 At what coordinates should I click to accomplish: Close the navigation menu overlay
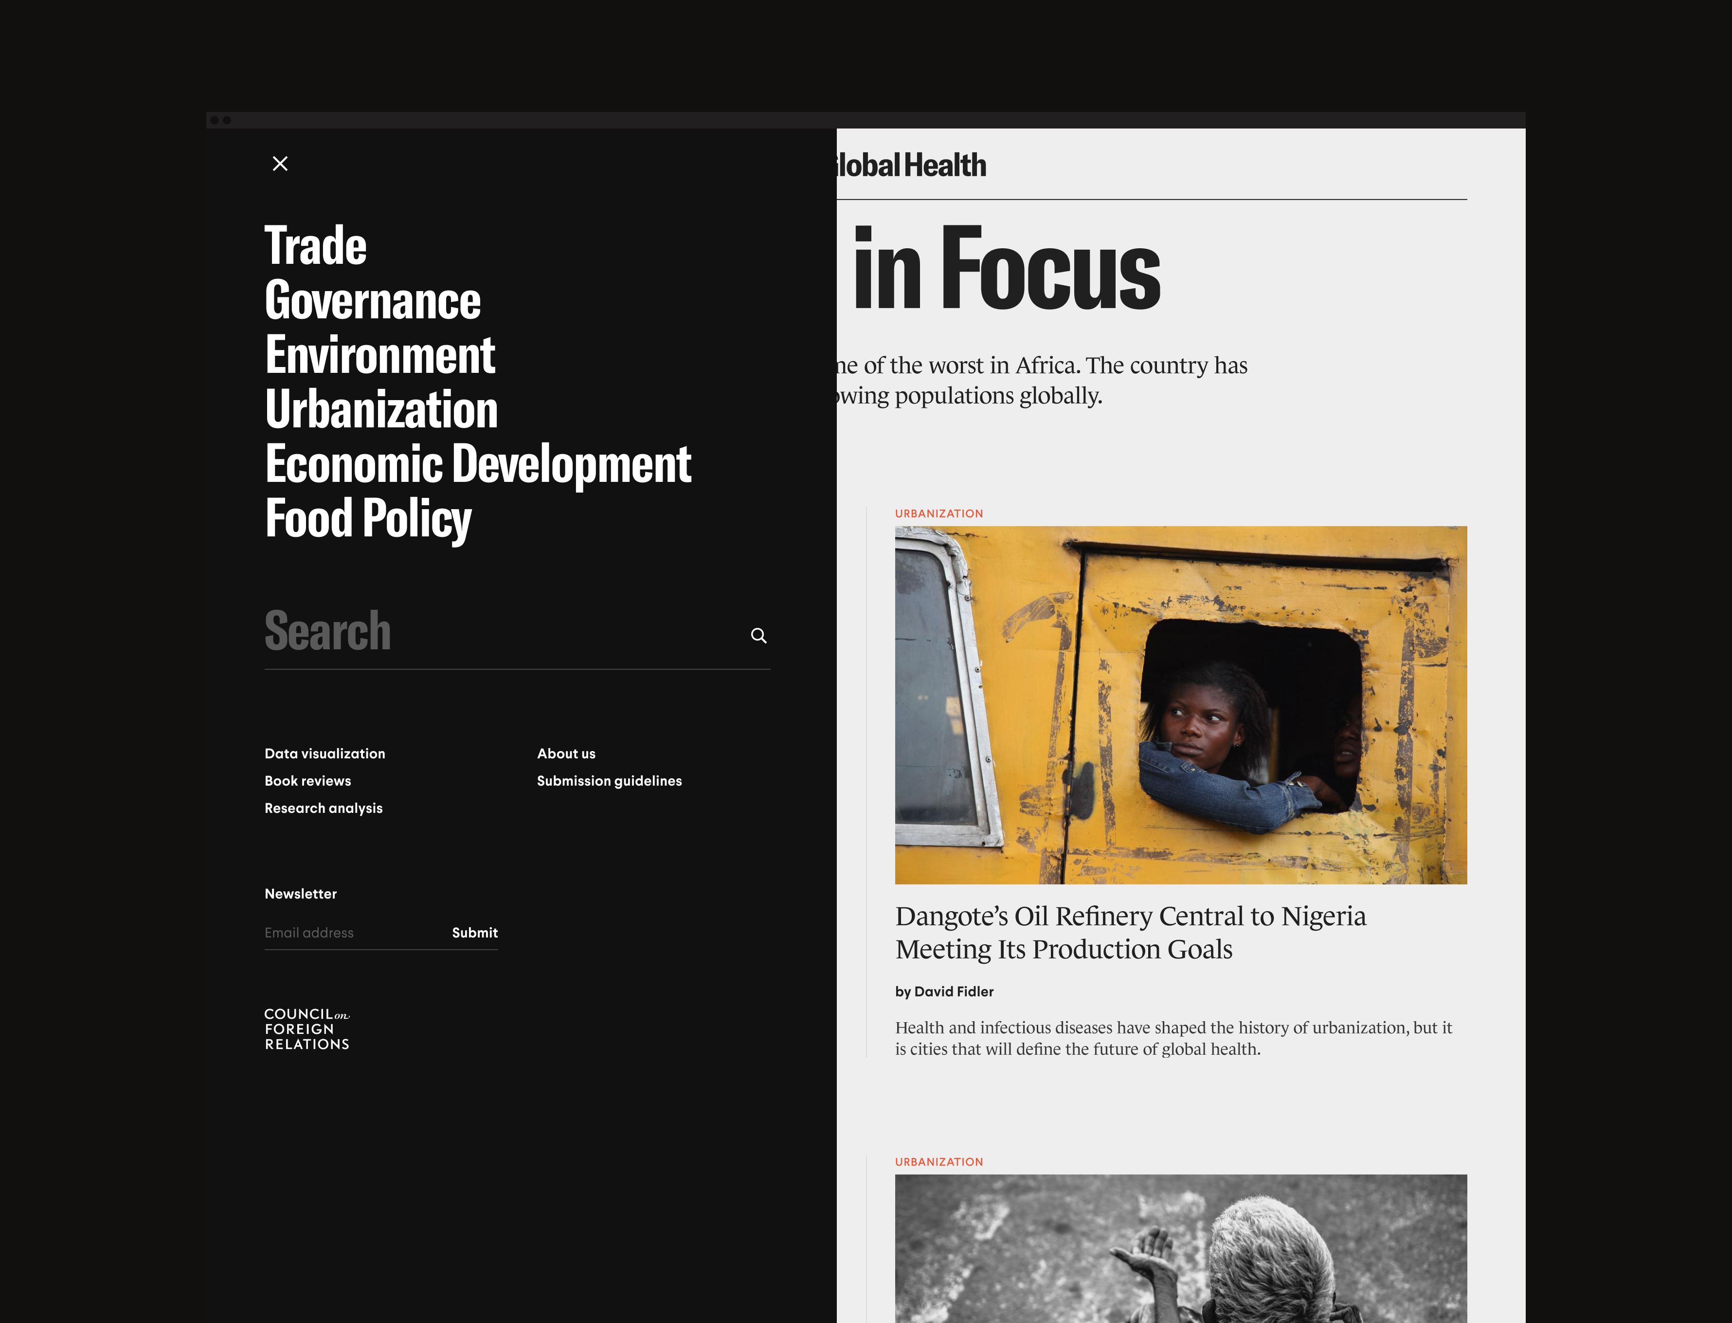point(279,164)
